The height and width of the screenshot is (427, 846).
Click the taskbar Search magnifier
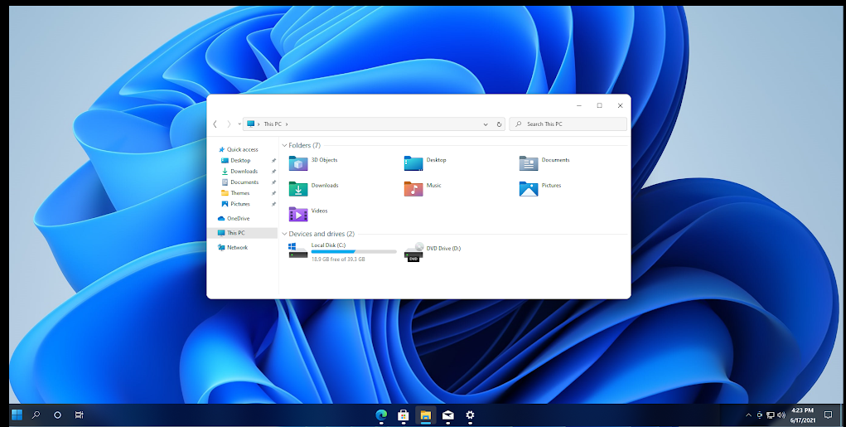pos(36,415)
